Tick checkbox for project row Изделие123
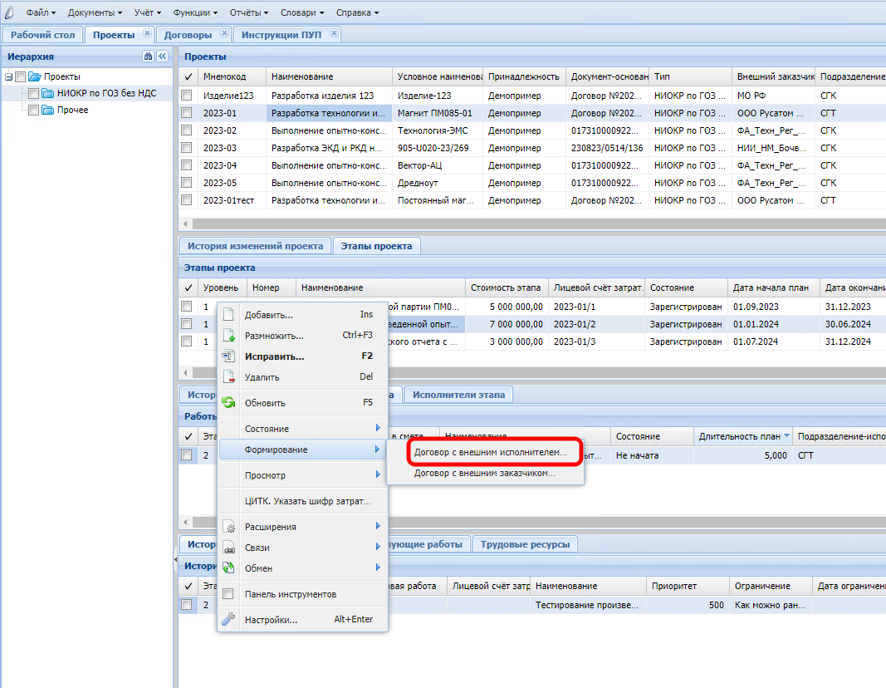 coord(187,96)
